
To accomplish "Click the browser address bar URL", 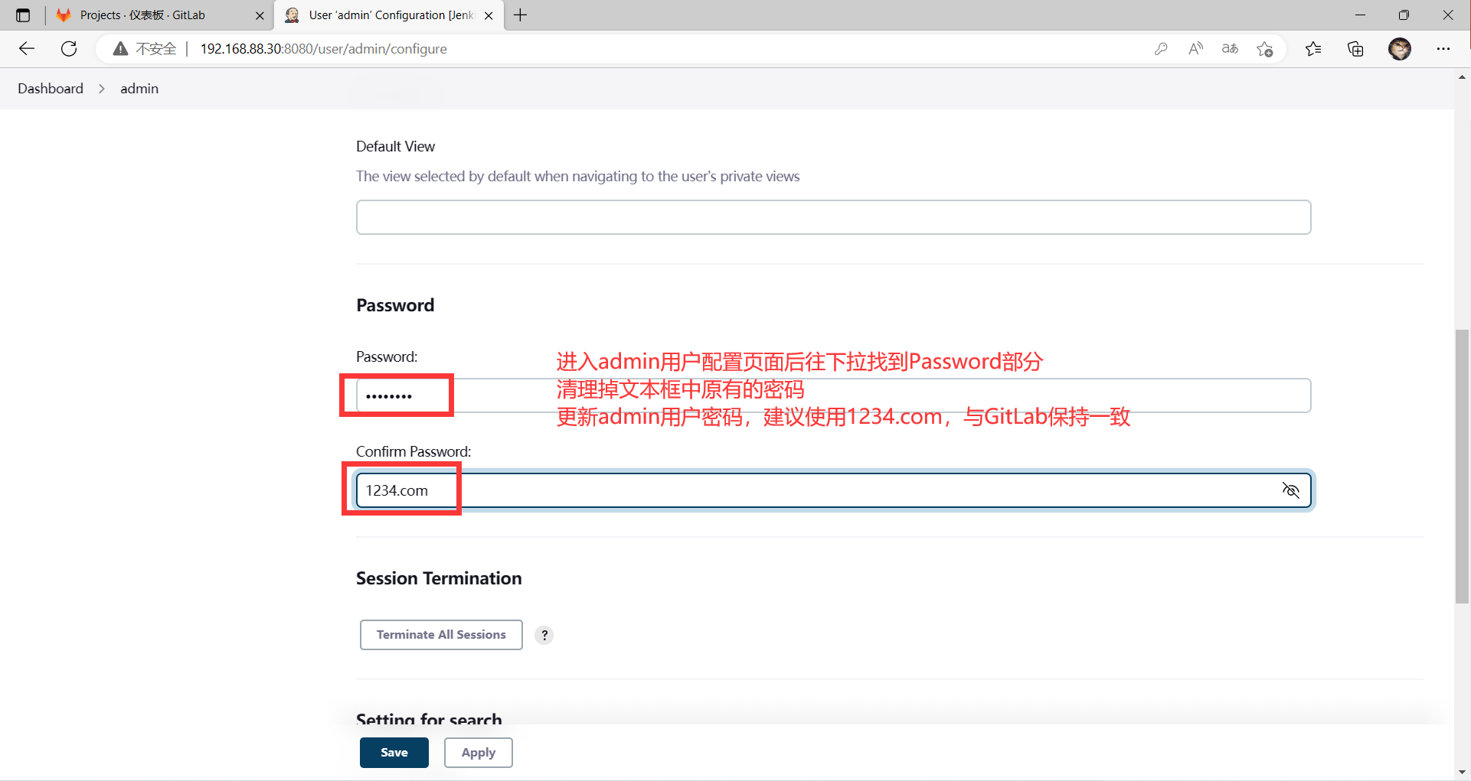I will (x=324, y=49).
